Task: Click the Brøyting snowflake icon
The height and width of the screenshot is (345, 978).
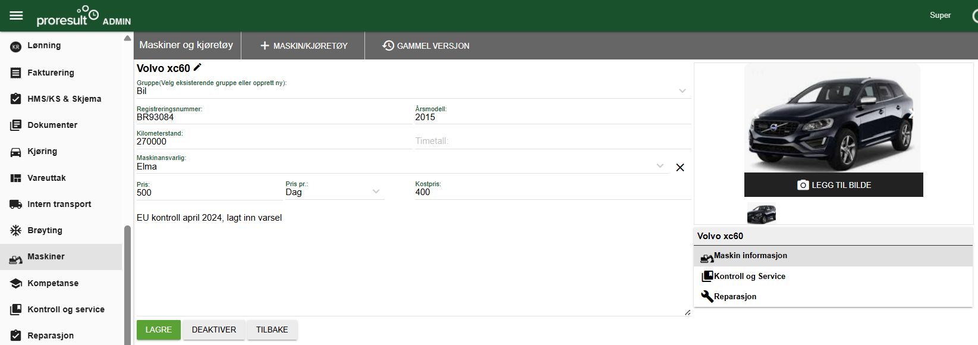Action: pyautogui.click(x=16, y=230)
